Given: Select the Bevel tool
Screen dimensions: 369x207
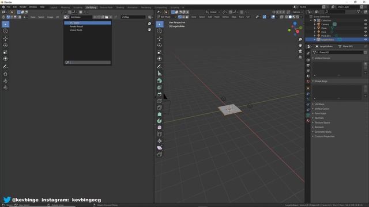Looking at the screenshot, I should point(160,94).
